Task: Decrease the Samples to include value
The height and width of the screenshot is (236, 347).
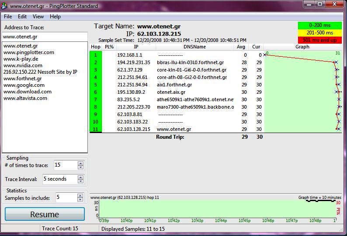Action: click(x=80, y=199)
